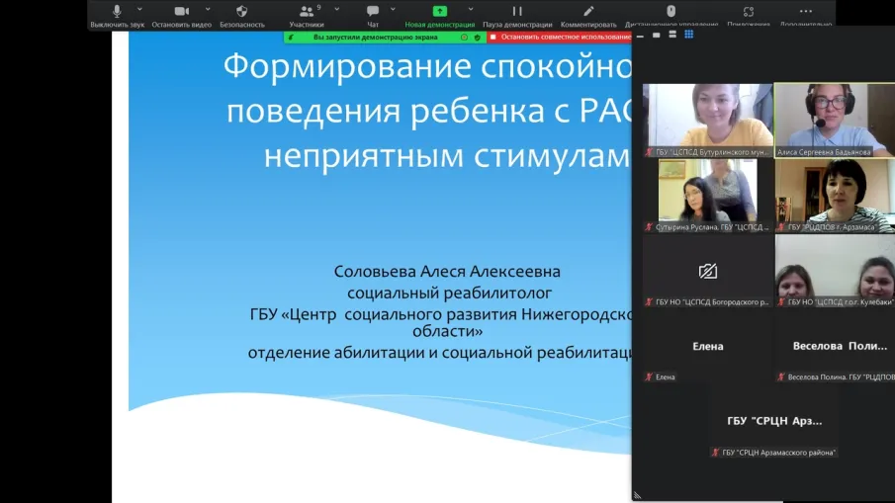The width and height of the screenshot is (895, 503).
Task: Click text социальный реабилитолог on slide
Action: point(449,293)
